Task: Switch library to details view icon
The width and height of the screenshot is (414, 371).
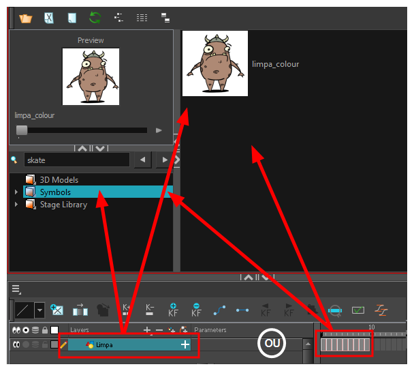Action: coord(165,18)
